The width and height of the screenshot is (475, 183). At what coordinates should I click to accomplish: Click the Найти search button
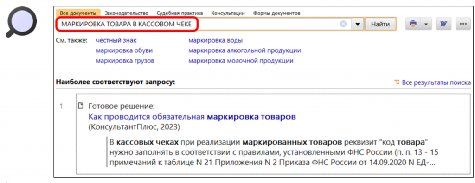click(380, 25)
